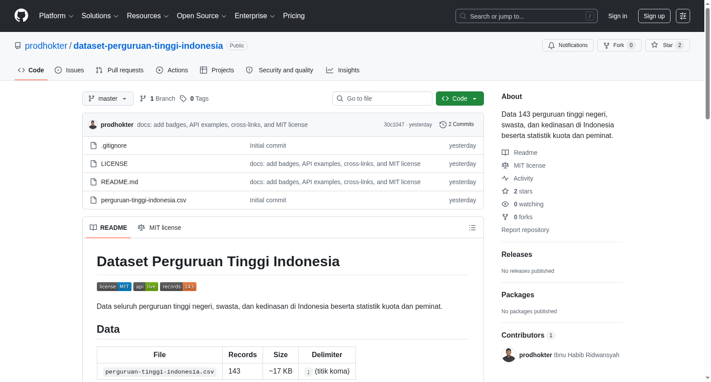Select the MIT license tab in README panel
711x382 pixels.
click(160, 228)
